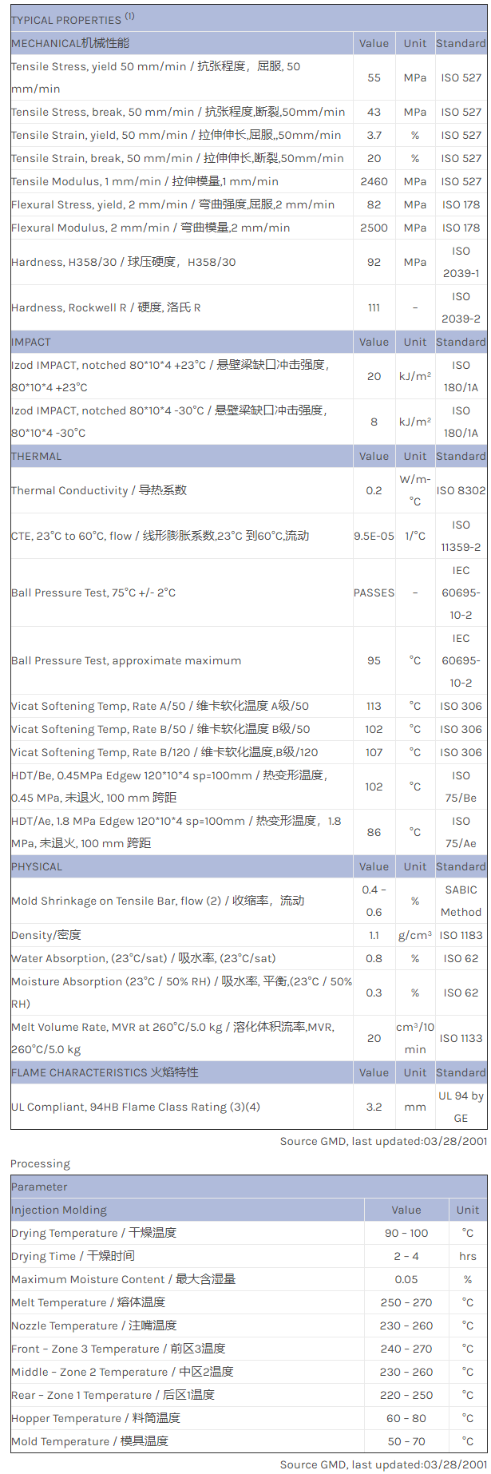Select ISO 2039-1 standard cell for Hardness H358/30
The height and width of the screenshot is (1474, 491).
coord(461,262)
